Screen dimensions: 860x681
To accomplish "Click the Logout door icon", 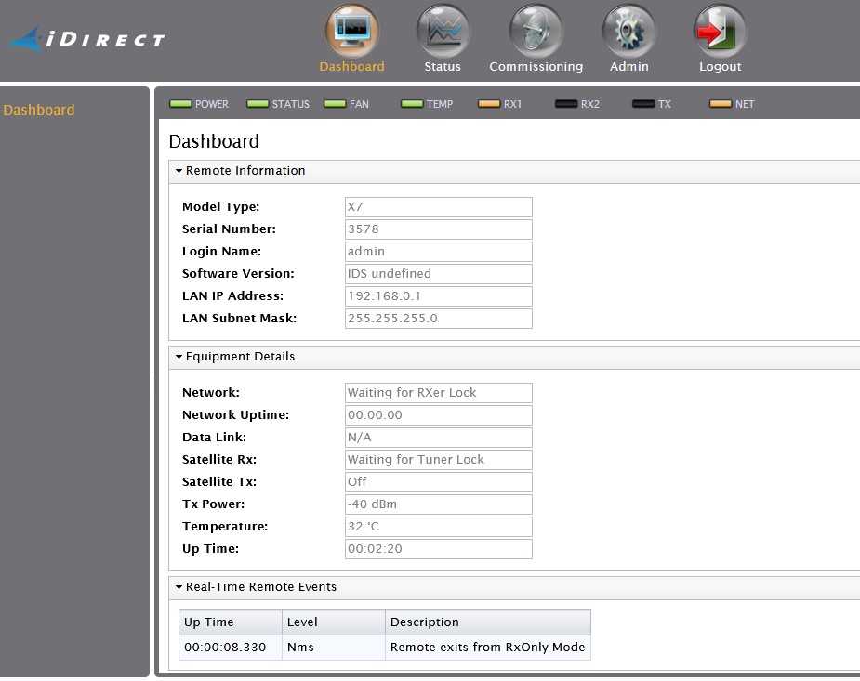I will tap(721, 32).
